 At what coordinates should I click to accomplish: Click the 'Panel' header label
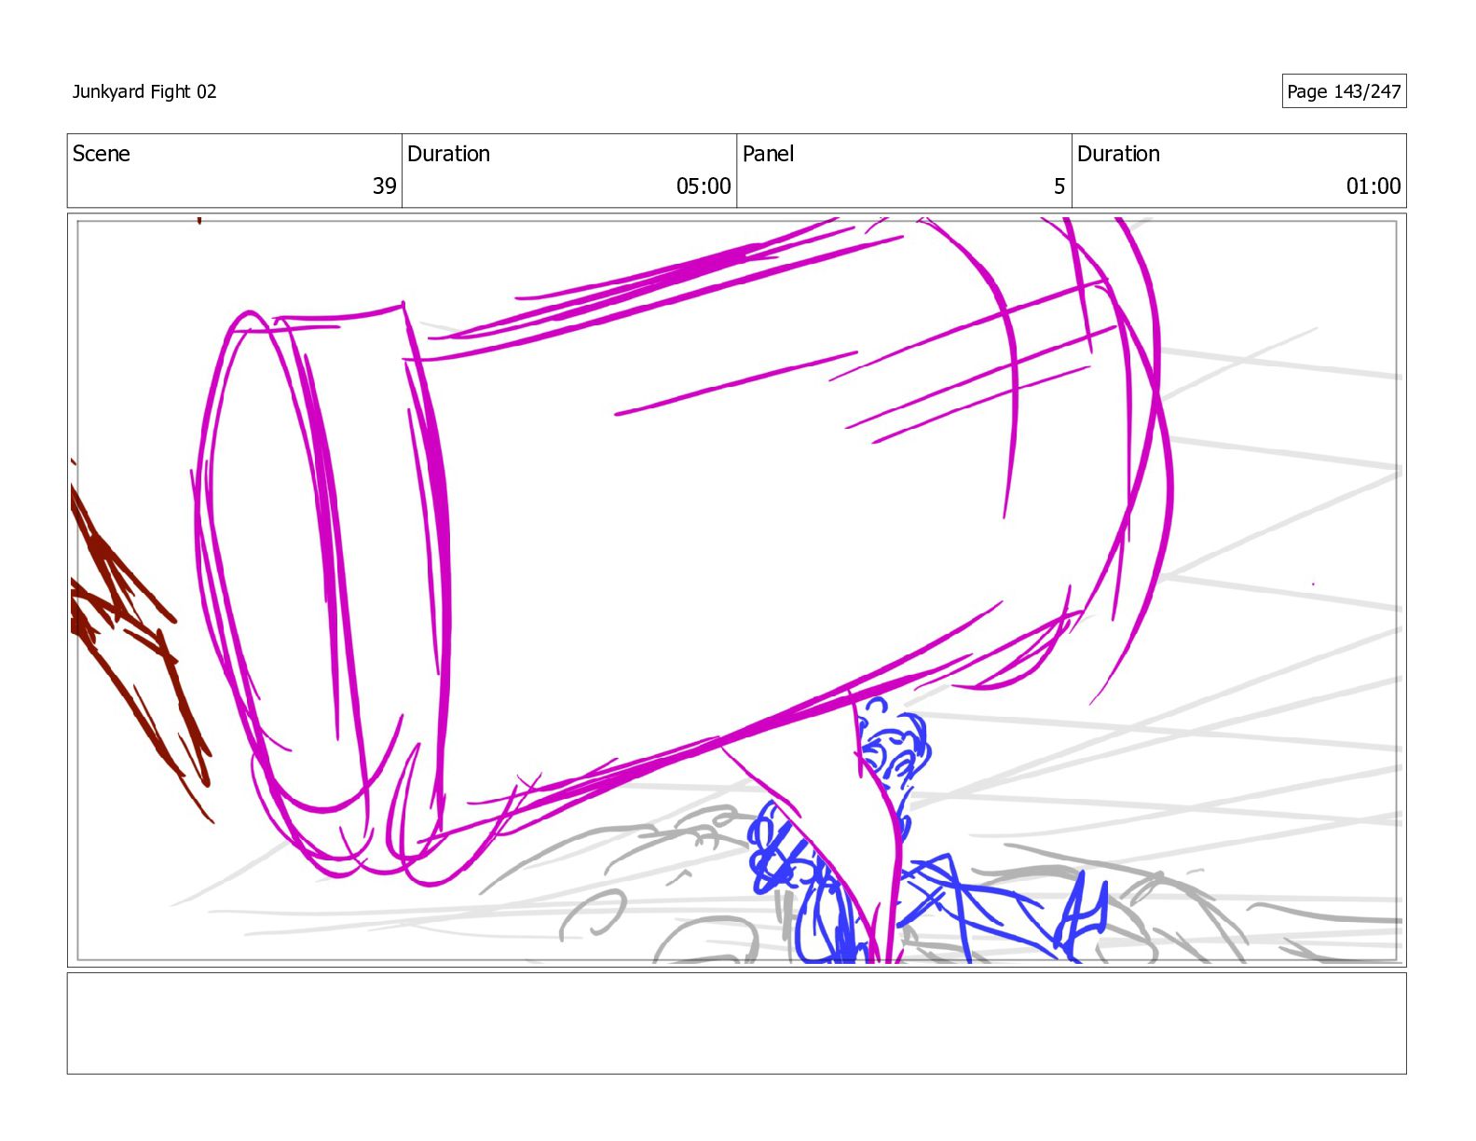coord(768,154)
